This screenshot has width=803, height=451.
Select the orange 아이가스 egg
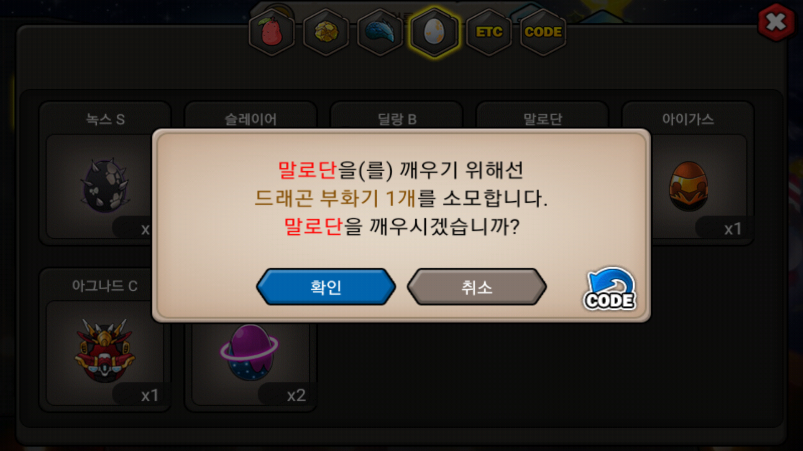(688, 186)
